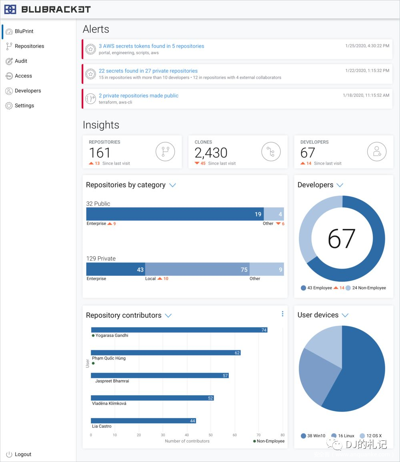Viewport: 400px width, 462px height.
Task: Click the clone icon in Clones card
Action: [x=271, y=152]
